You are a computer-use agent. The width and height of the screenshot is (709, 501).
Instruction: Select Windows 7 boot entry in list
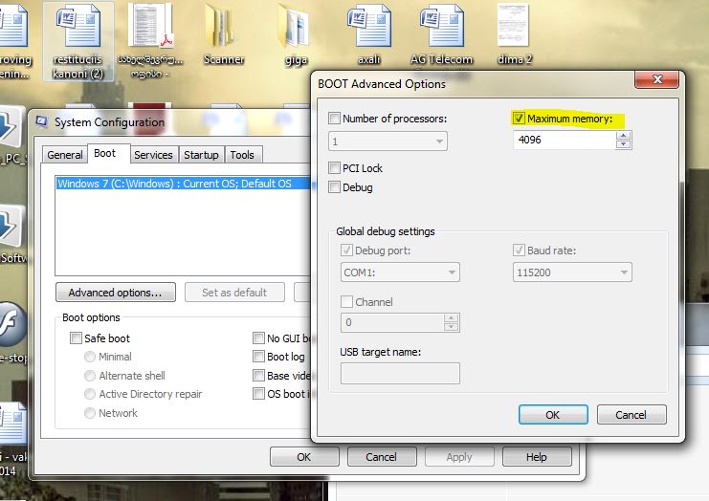[x=183, y=184]
